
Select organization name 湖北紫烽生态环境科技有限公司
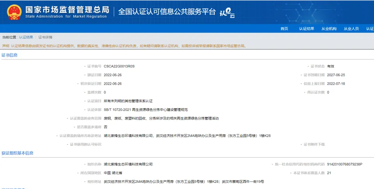point(128,164)
